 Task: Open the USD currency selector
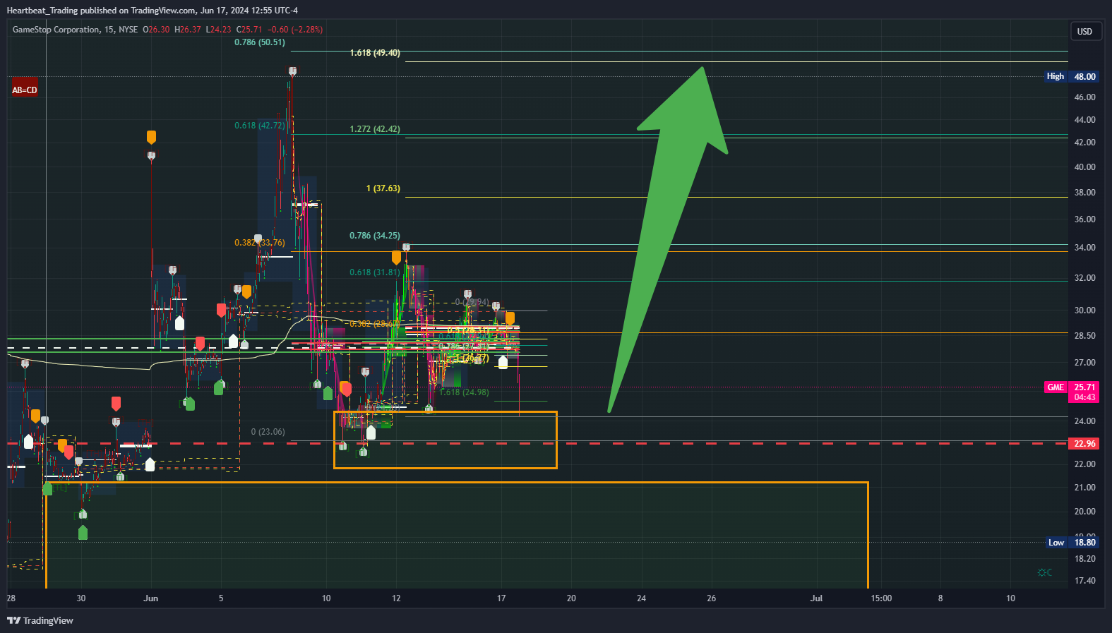click(1085, 31)
